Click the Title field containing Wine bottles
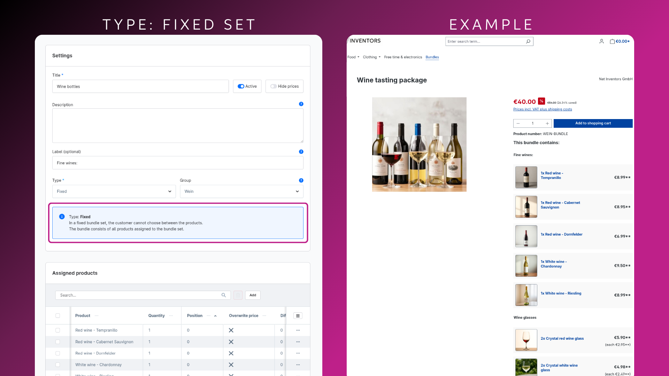The width and height of the screenshot is (669, 376). click(x=140, y=86)
